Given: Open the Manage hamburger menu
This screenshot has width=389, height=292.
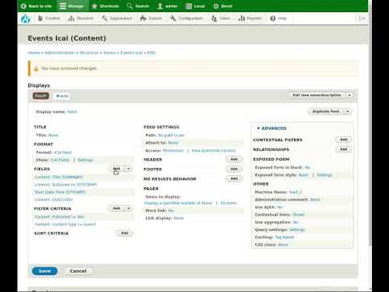Looking at the screenshot, I should pos(62,6).
